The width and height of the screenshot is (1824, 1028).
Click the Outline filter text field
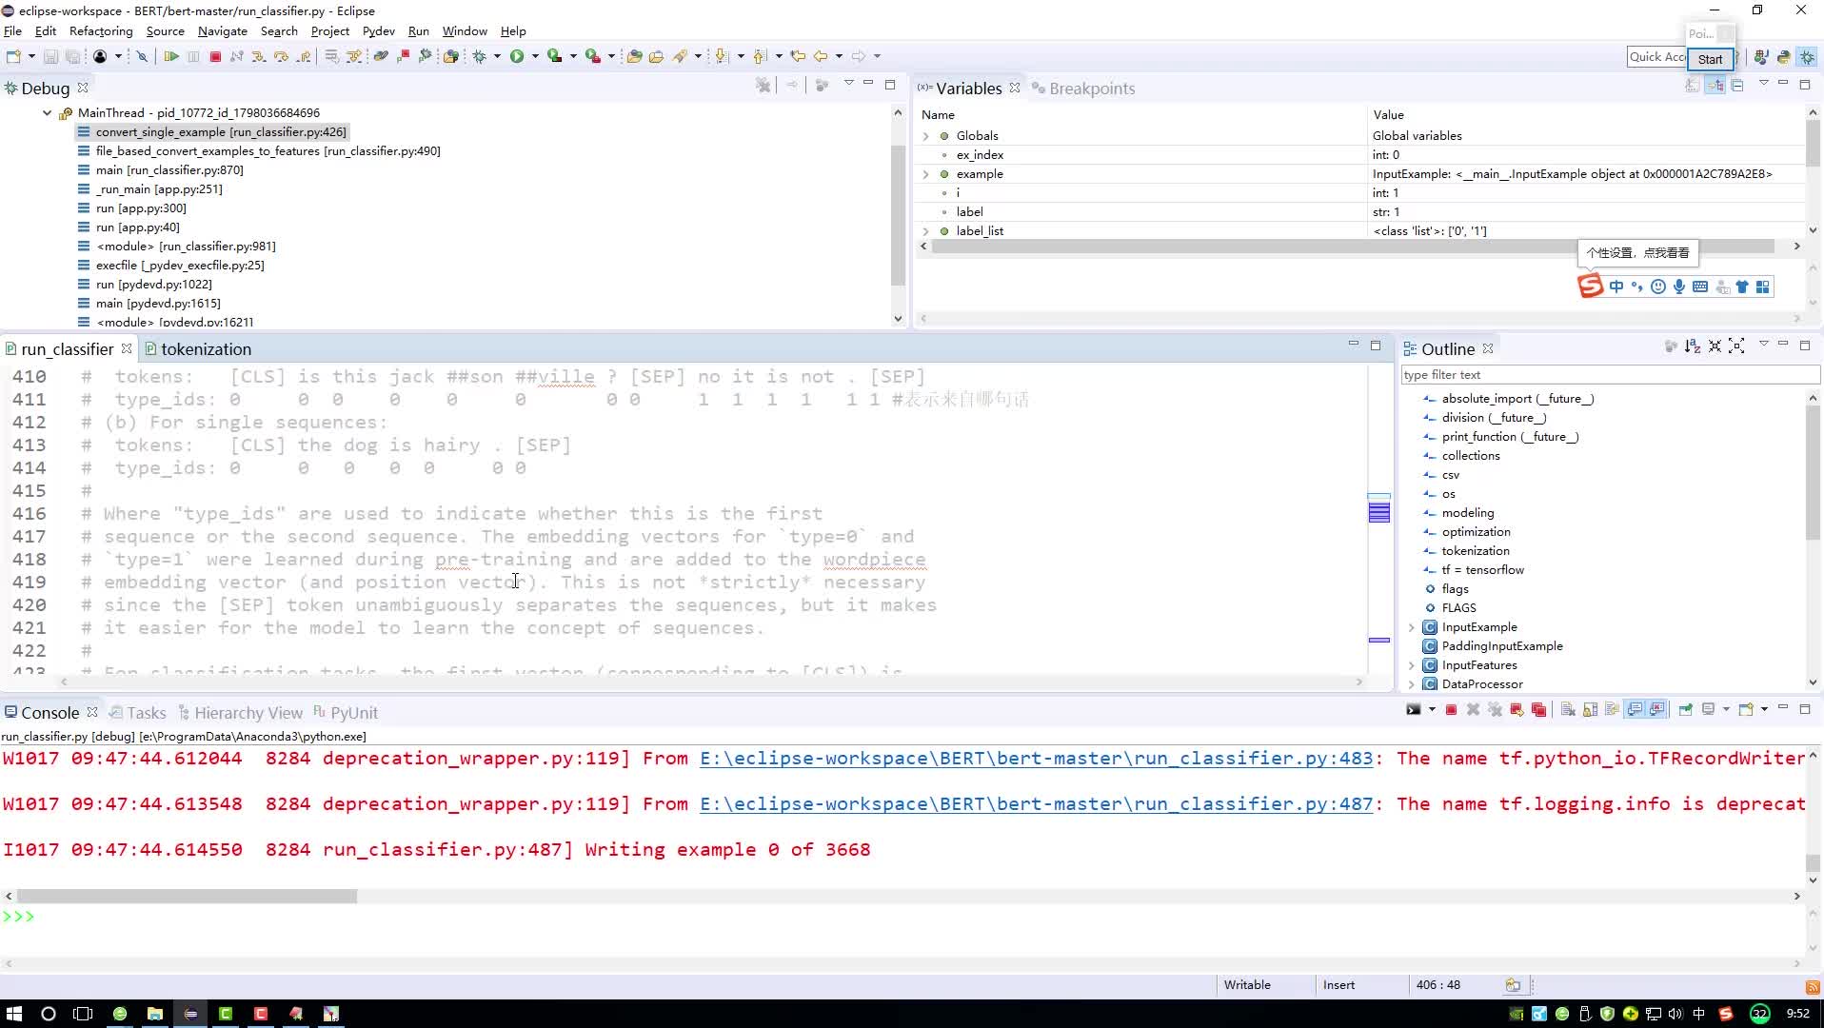point(1609,375)
